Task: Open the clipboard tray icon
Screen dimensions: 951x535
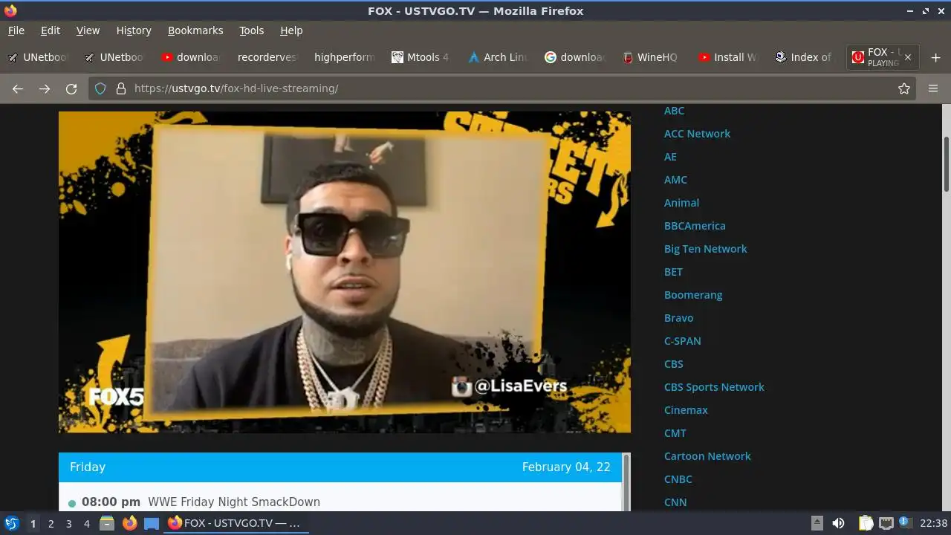Action: tap(866, 523)
